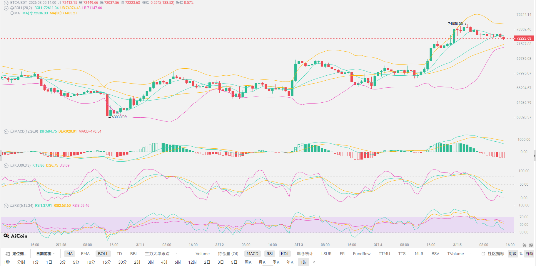Toggle the % percentage scale
Viewport: 536px width, 266px height.
521,254
